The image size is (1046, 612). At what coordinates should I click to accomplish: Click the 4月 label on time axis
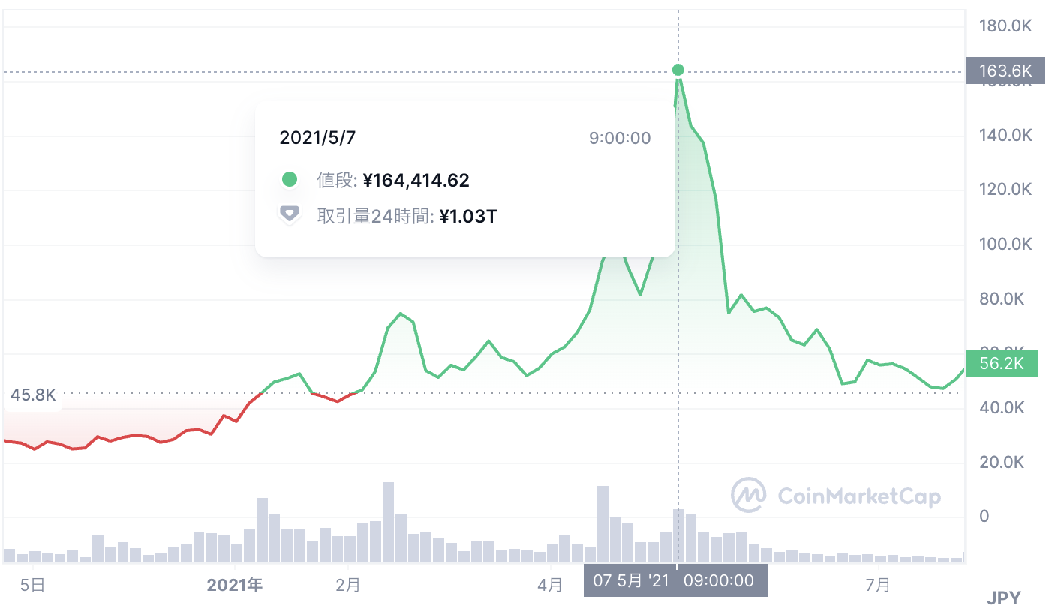tap(551, 585)
